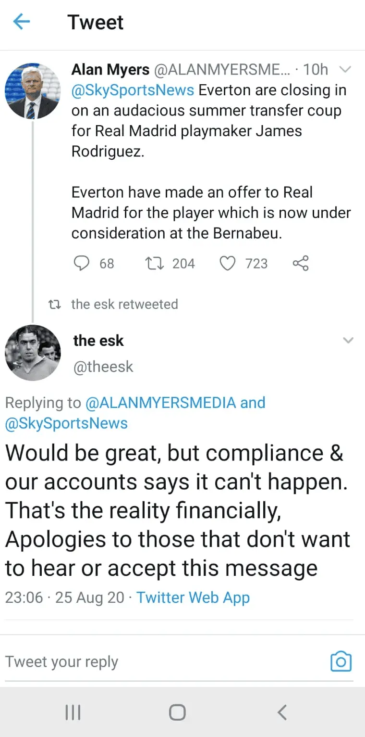Screen dimensions: 365x737
Task: Open @SkySportsNews mention in Alan Myers' tweet
Action: 133,90
